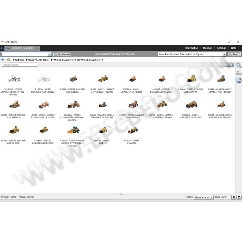Add a new catalog tab with plus icon
The height and width of the screenshot is (242, 242).
[2, 48]
